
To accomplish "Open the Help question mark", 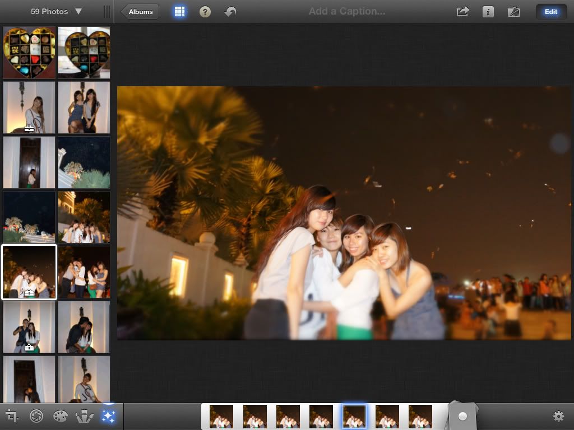I will click(205, 12).
